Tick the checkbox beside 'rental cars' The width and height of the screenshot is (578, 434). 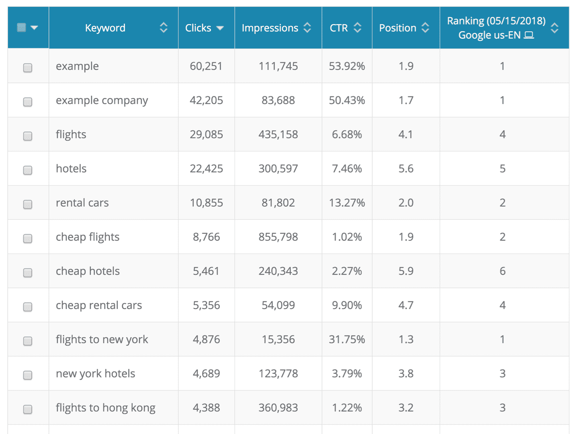tap(28, 204)
